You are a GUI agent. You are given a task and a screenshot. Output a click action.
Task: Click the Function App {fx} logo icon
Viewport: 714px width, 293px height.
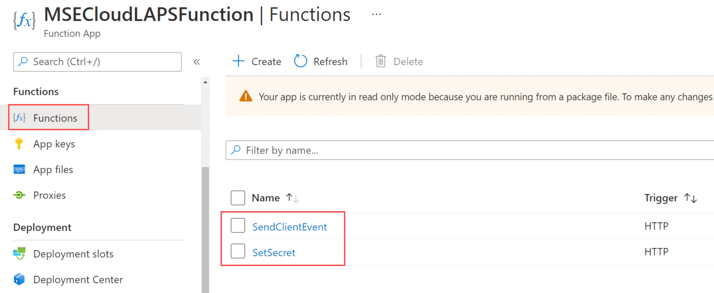click(x=24, y=20)
